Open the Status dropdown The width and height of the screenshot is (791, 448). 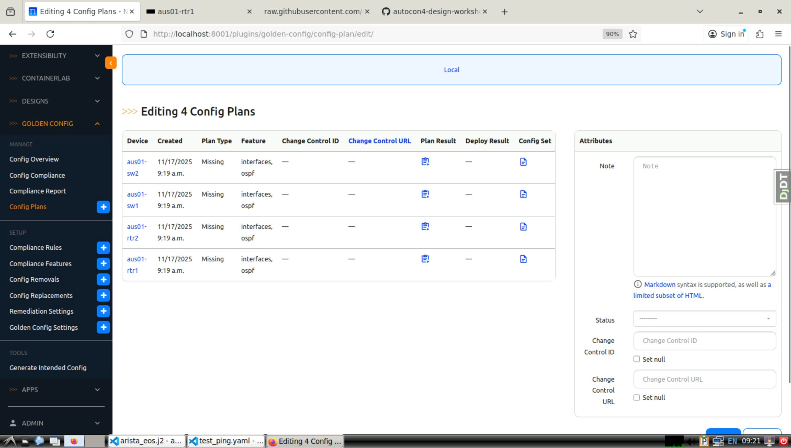[x=704, y=318]
